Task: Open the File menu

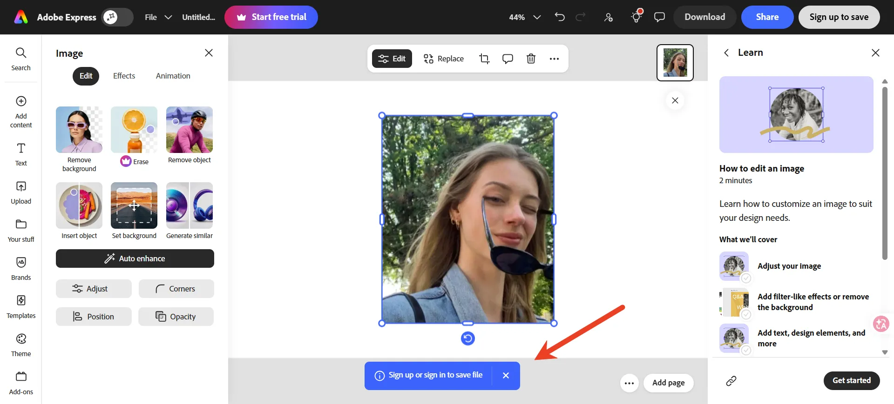Action: [151, 17]
